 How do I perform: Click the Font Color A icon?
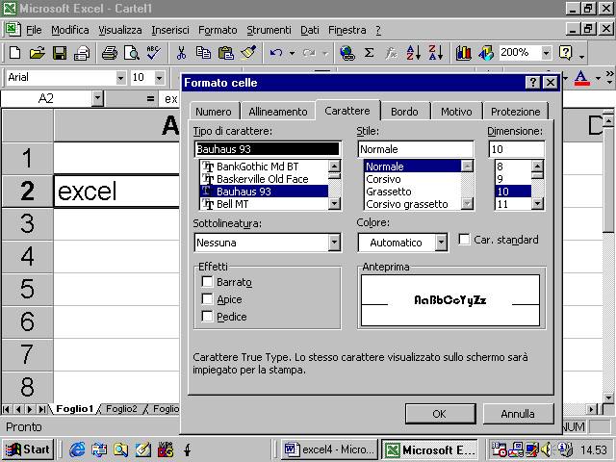(x=581, y=78)
